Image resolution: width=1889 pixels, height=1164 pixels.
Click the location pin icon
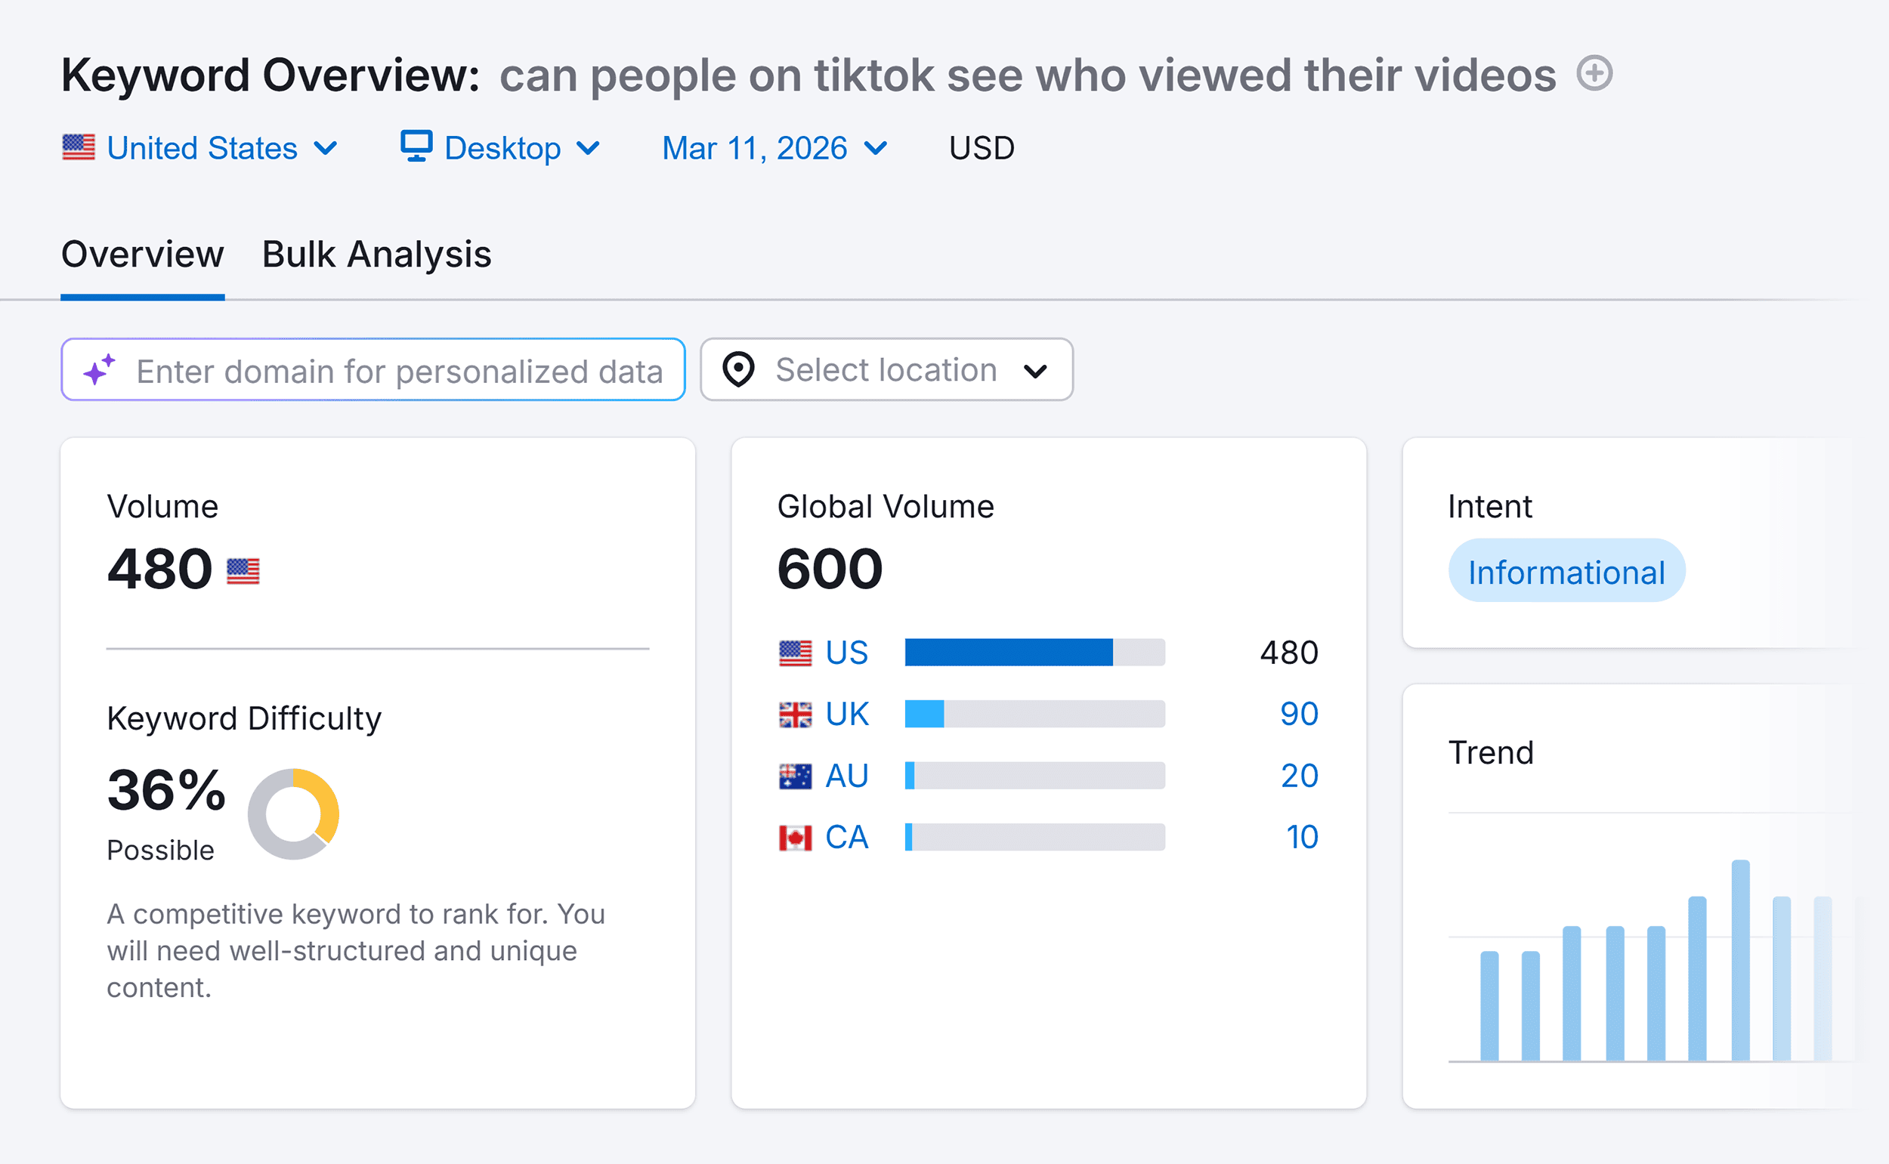click(x=737, y=369)
